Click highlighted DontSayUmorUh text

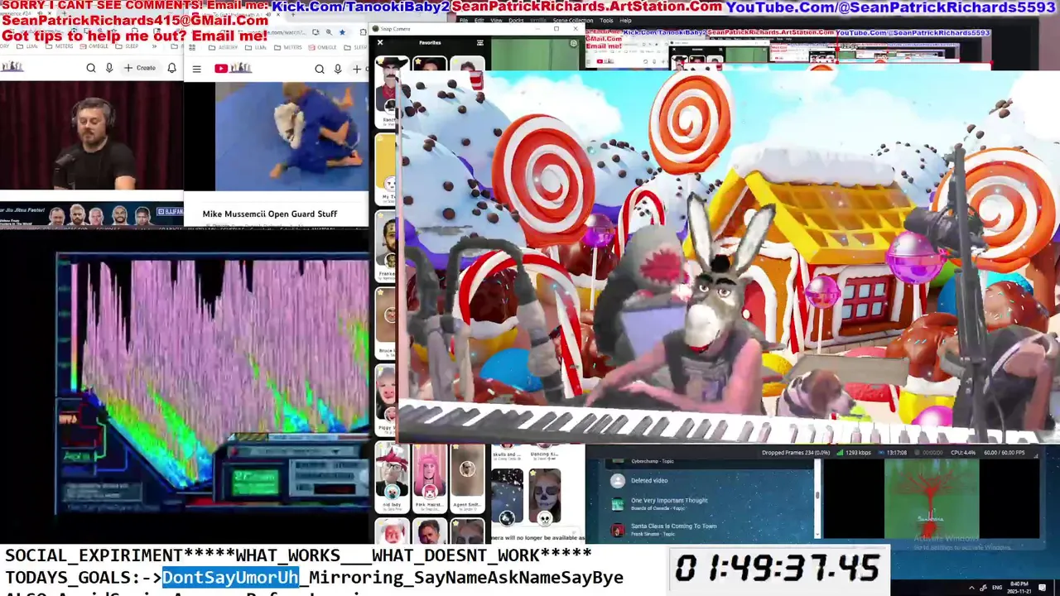click(230, 577)
